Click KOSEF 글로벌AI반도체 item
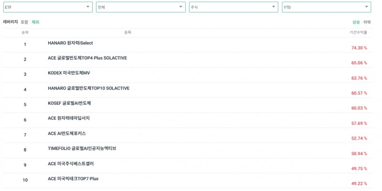Image resolution: width=382 pixels, height=191 pixels. pos(69,103)
